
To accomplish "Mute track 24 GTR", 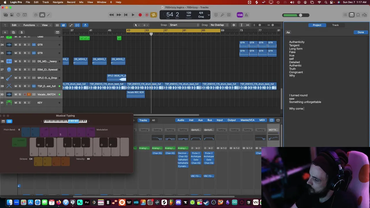I will 16,45.
